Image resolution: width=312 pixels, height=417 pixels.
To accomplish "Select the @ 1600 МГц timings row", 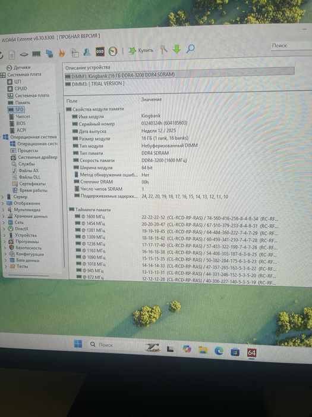I will coord(177,218).
